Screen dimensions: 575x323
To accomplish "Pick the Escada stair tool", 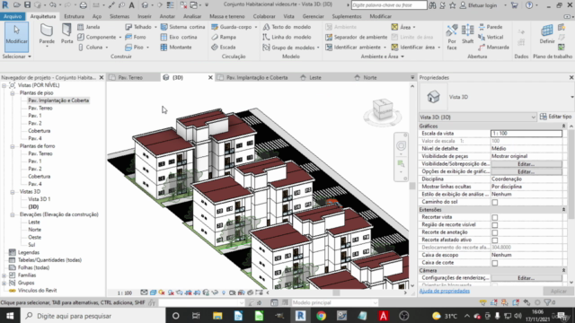I will click(224, 48).
